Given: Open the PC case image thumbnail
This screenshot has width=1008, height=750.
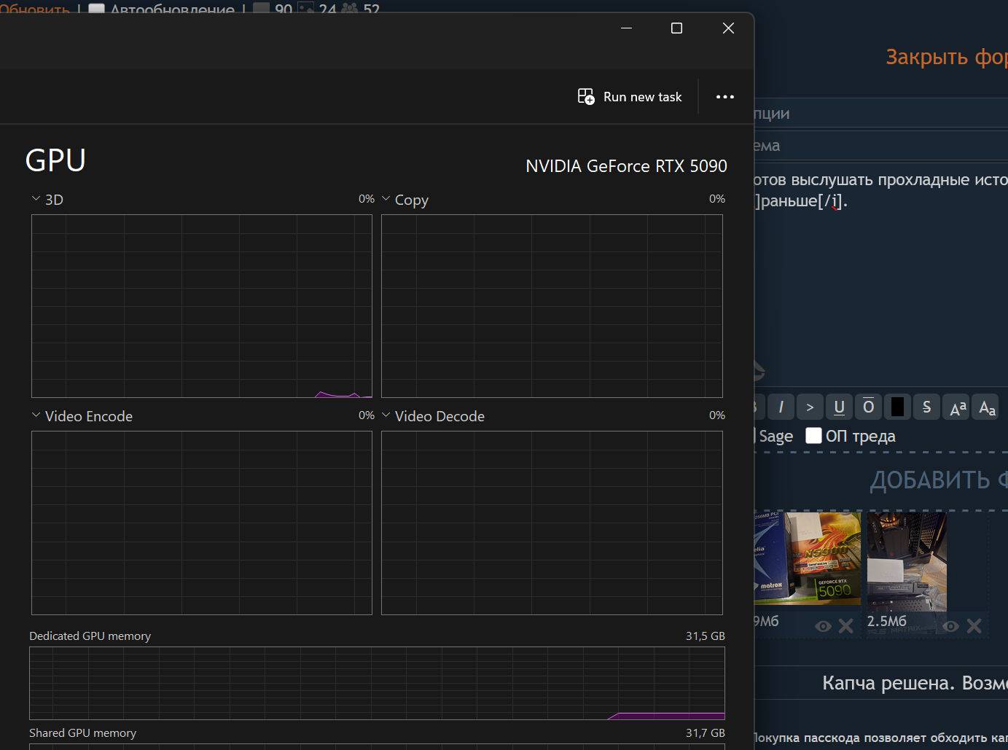Looking at the screenshot, I should [x=906, y=561].
